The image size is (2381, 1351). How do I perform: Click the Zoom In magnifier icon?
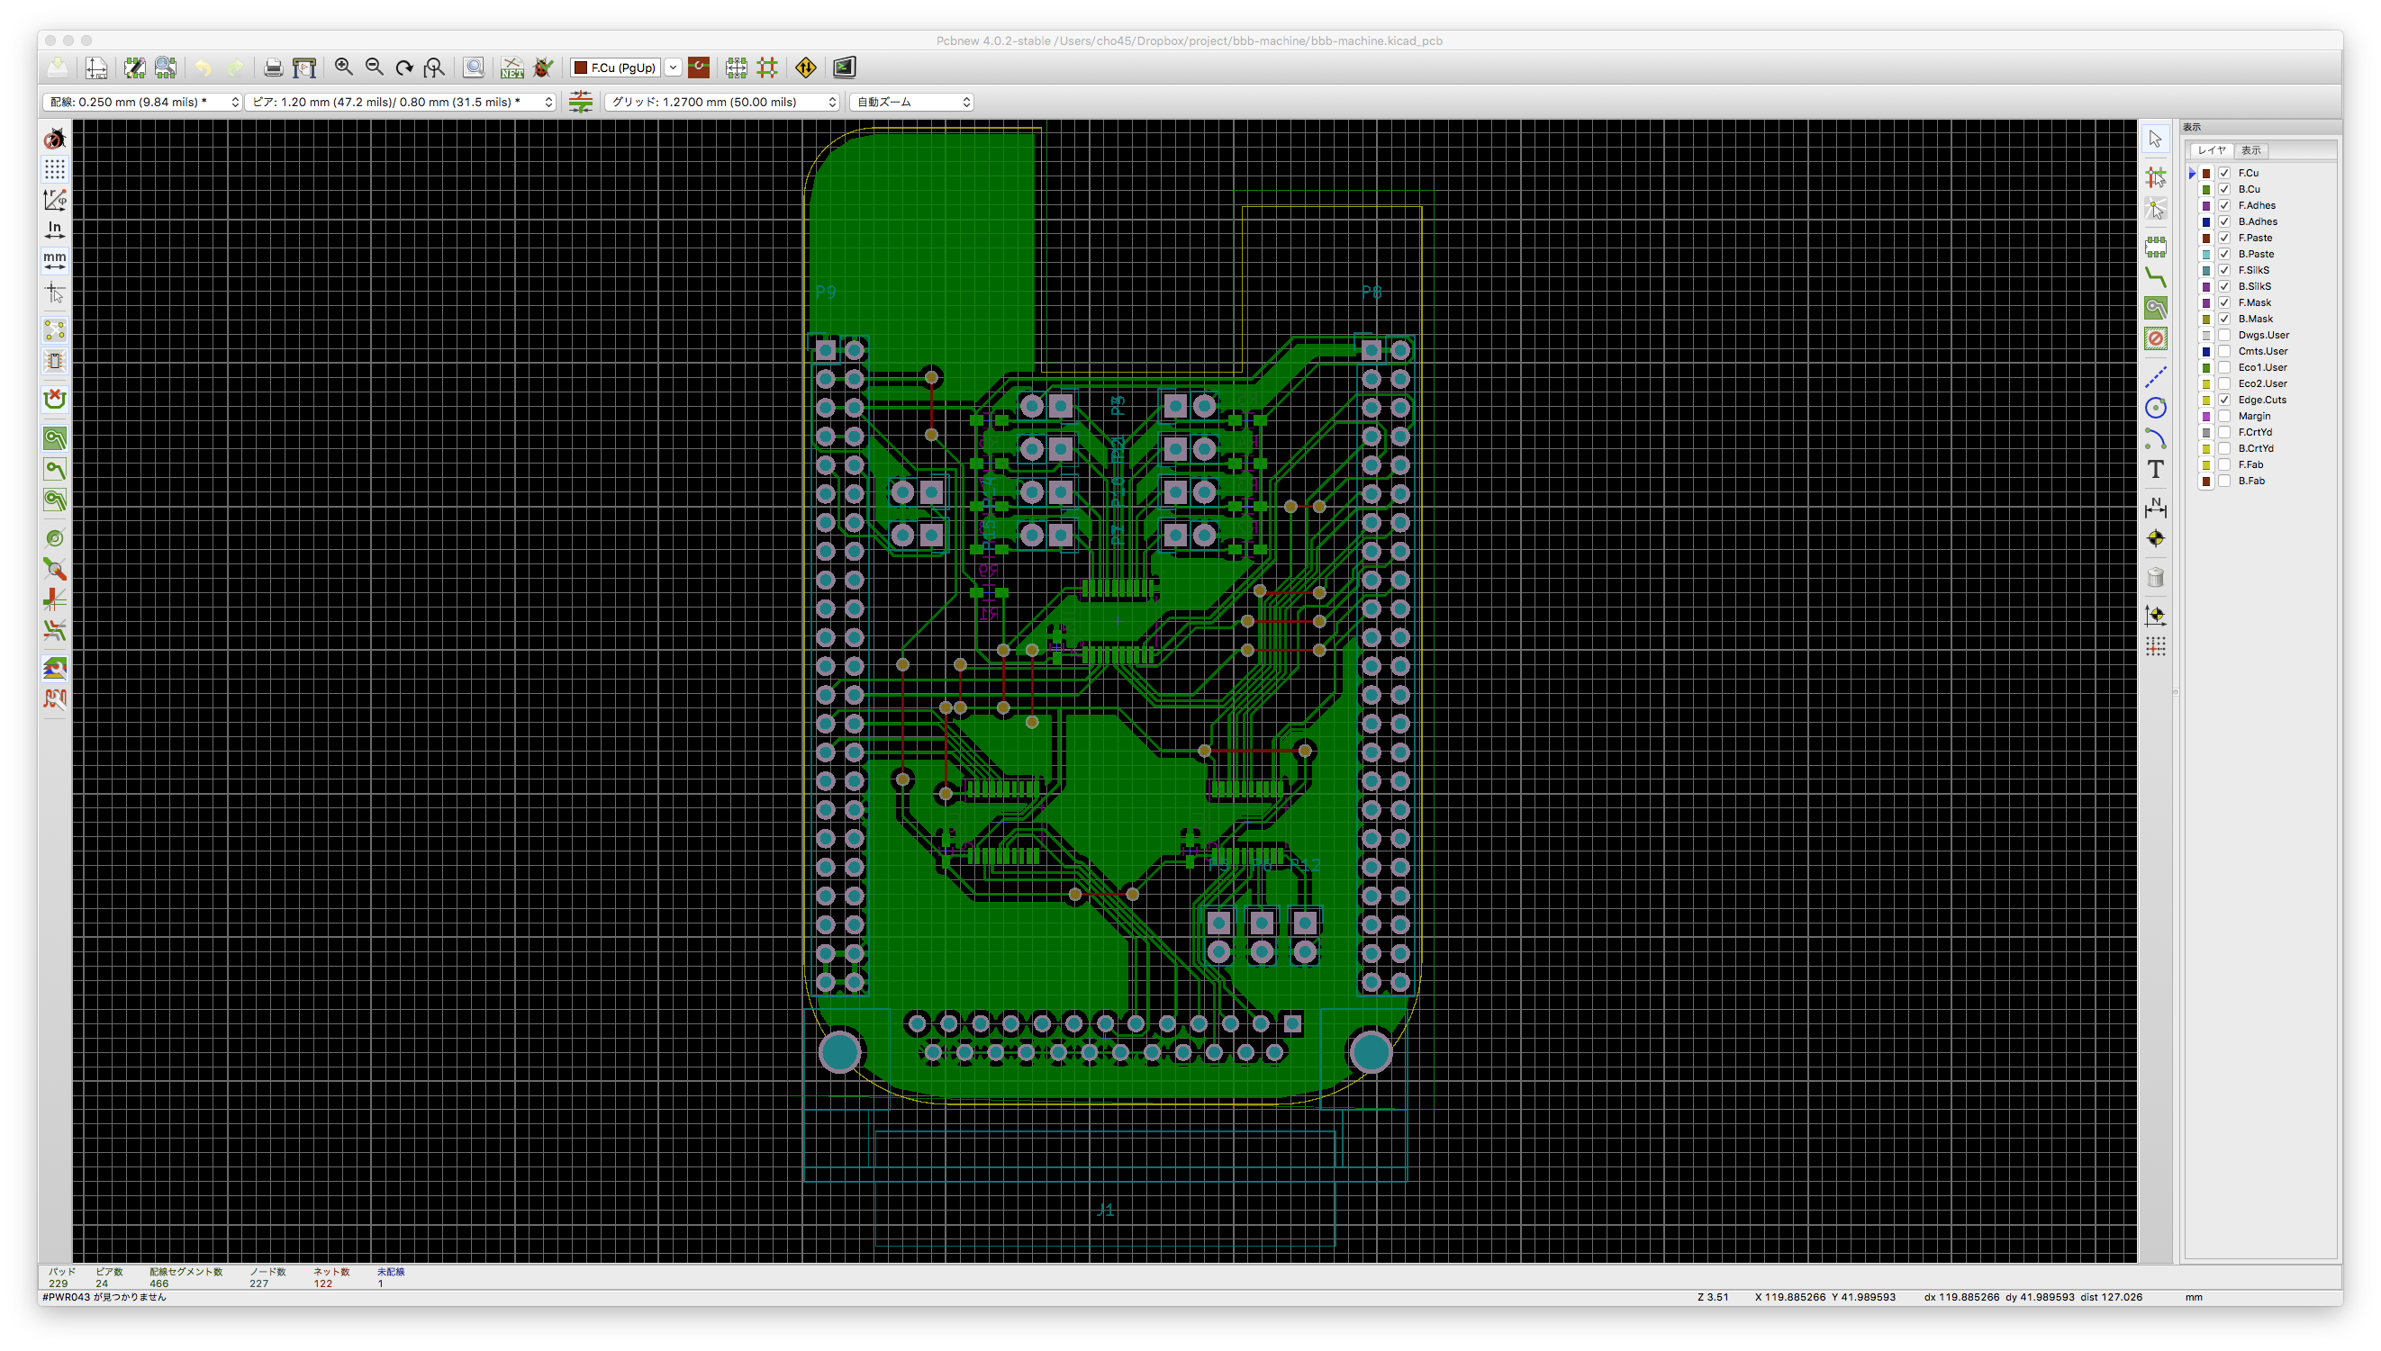[x=343, y=67]
